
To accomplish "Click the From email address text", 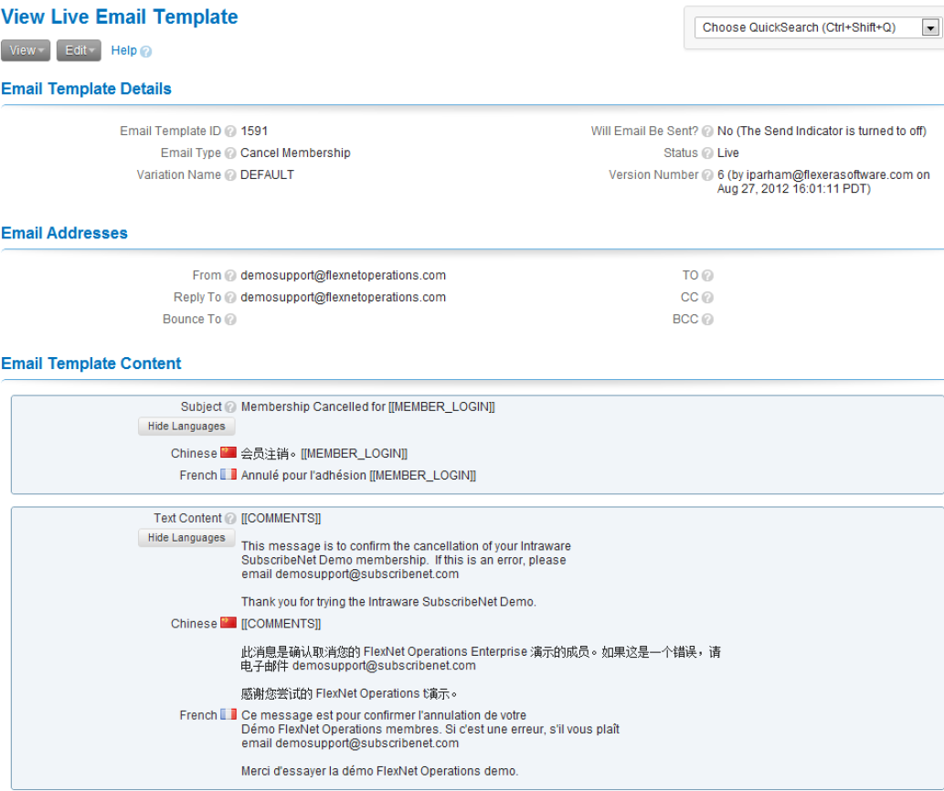I will point(343,275).
